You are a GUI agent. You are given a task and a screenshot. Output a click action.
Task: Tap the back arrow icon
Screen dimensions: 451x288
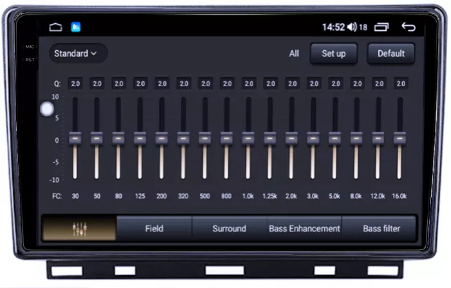[408, 26]
